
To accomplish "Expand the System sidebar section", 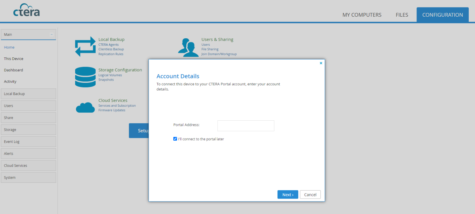I will click(x=28, y=177).
